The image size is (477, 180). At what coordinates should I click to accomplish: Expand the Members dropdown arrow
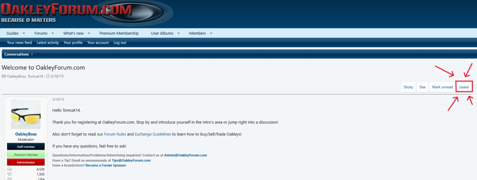pyautogui.click(x=211, y=34)
